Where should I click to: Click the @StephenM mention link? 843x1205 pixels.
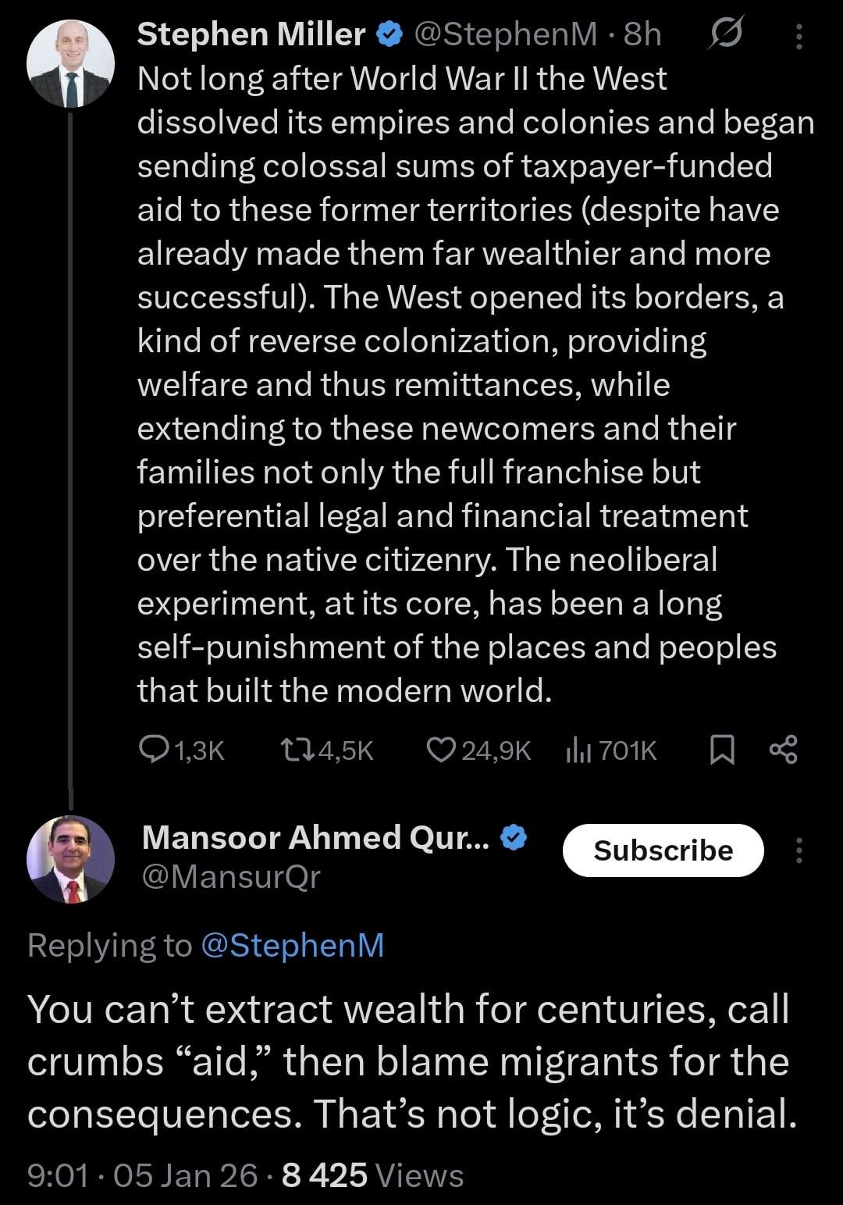(293, 945)
